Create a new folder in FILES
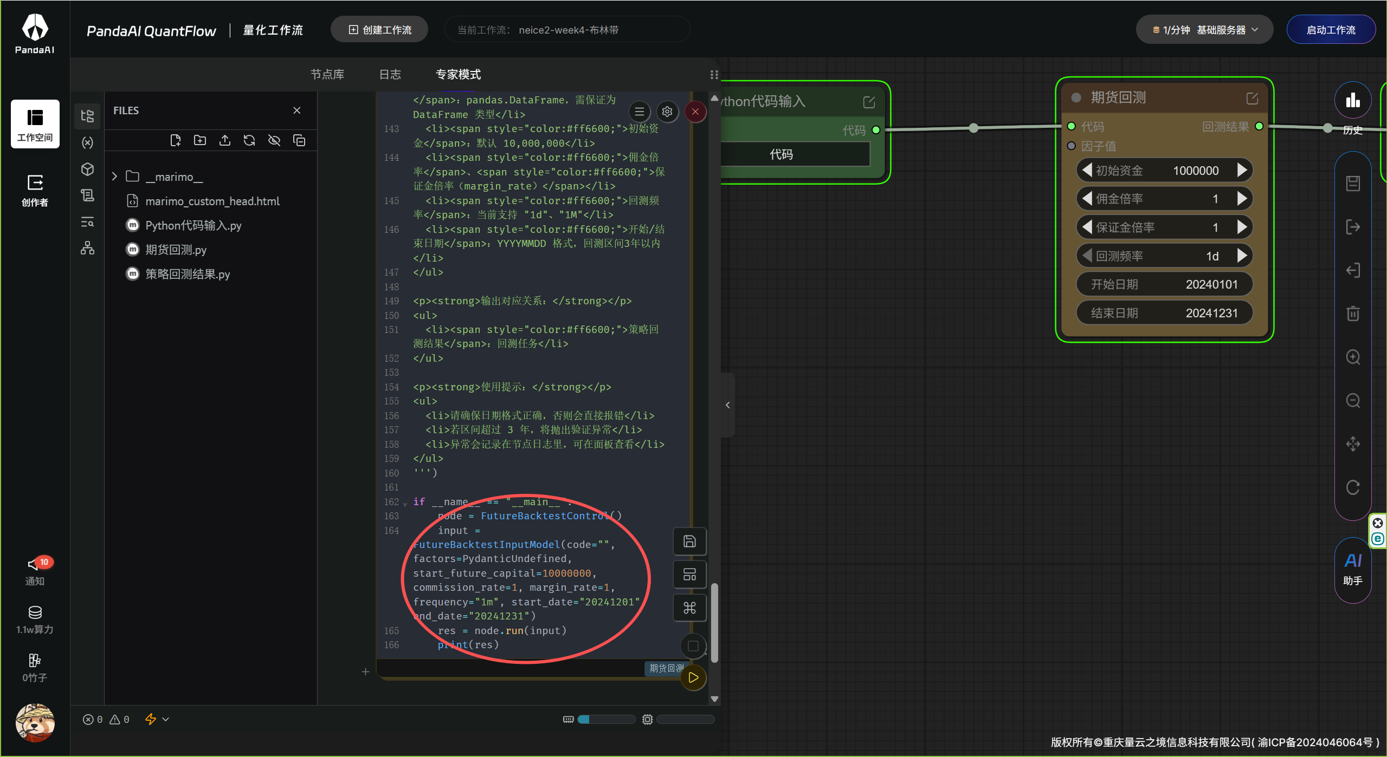Screen dimensions: 1387x757 pyautogui.click(x=200, y=141)
